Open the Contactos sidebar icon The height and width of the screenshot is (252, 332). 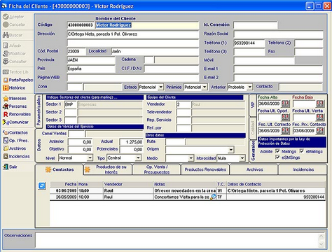[6, 132]
